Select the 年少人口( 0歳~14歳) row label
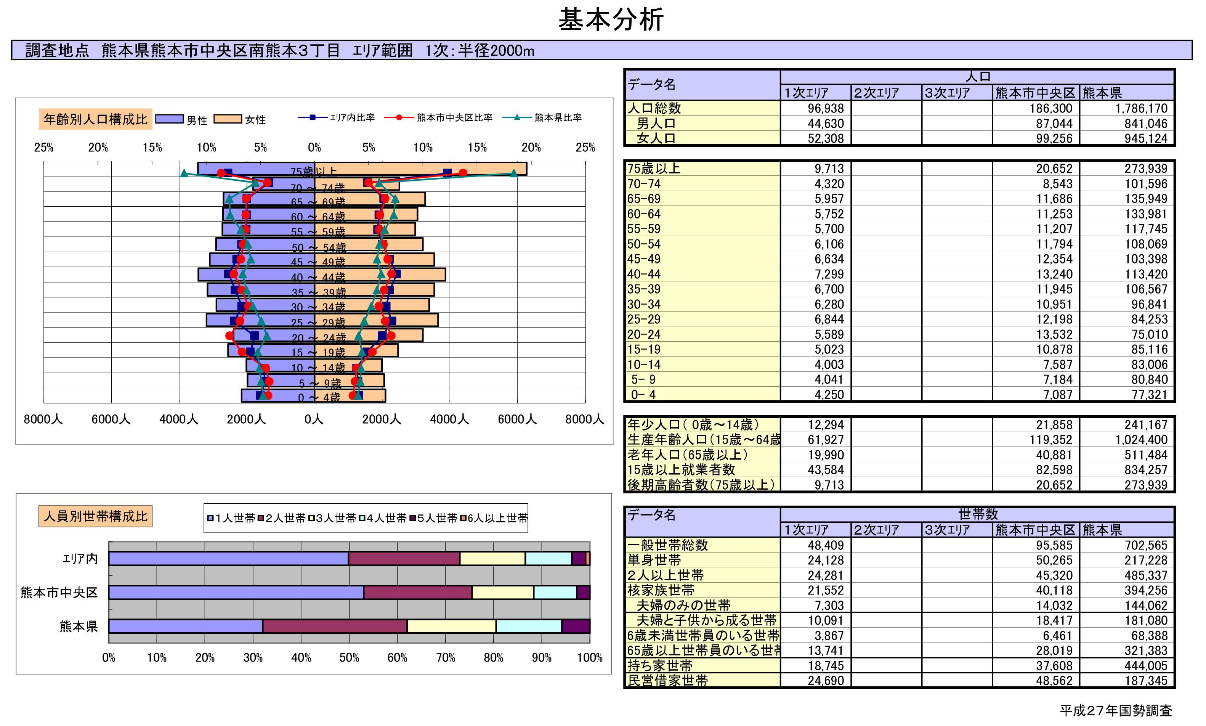The width and height of the screenshot is (1206, 726). pos(703,425)
